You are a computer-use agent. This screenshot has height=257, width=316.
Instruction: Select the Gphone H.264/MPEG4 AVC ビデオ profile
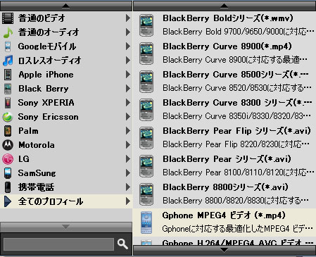[x=225, y=242]
